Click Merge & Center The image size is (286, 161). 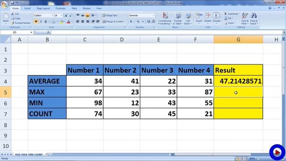tap(113, 21)
